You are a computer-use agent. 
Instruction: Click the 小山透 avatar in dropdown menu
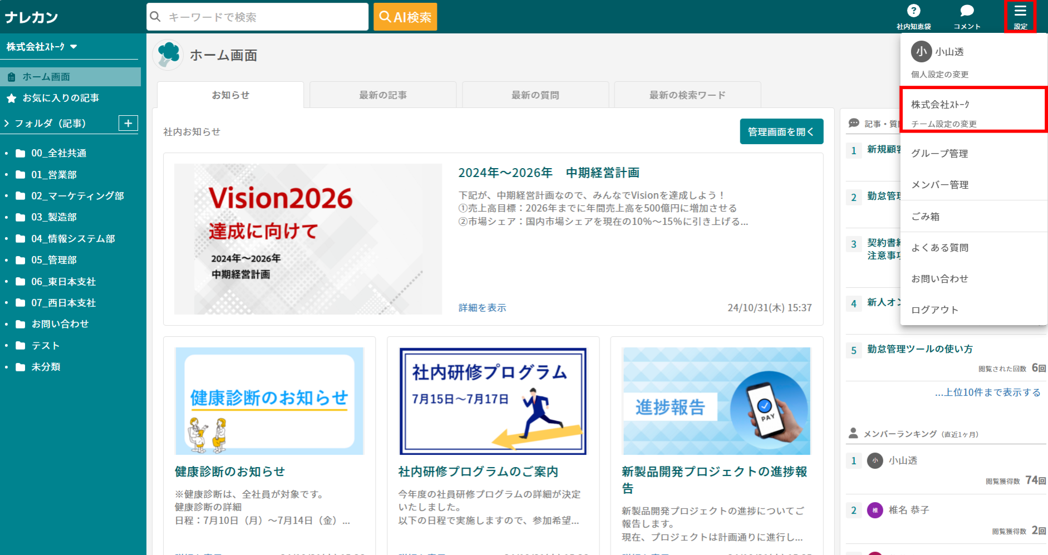point(921,52)
